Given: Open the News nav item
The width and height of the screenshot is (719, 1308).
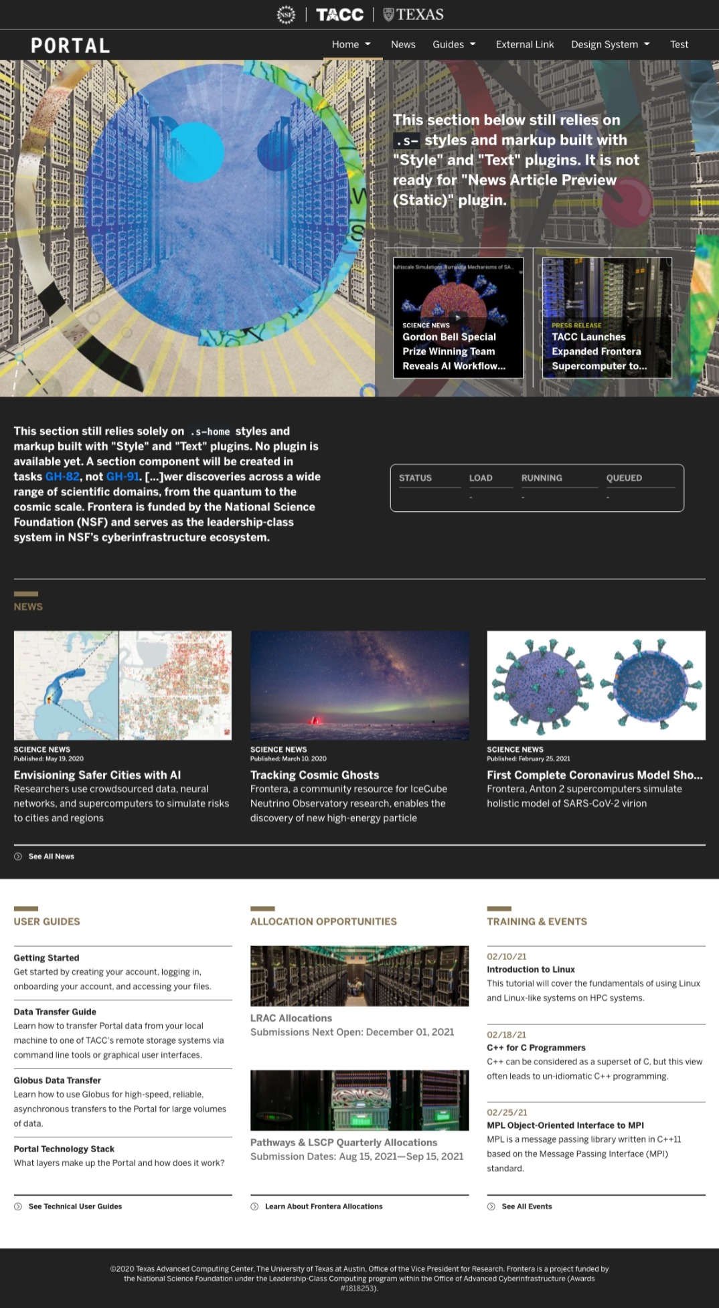Looking at the screenshot, I should pyautogui.click(x=403, y=44).
